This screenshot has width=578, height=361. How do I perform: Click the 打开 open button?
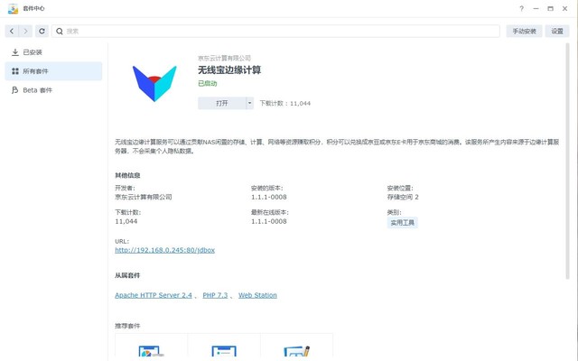pyautogui.click(x=222, y=103)
